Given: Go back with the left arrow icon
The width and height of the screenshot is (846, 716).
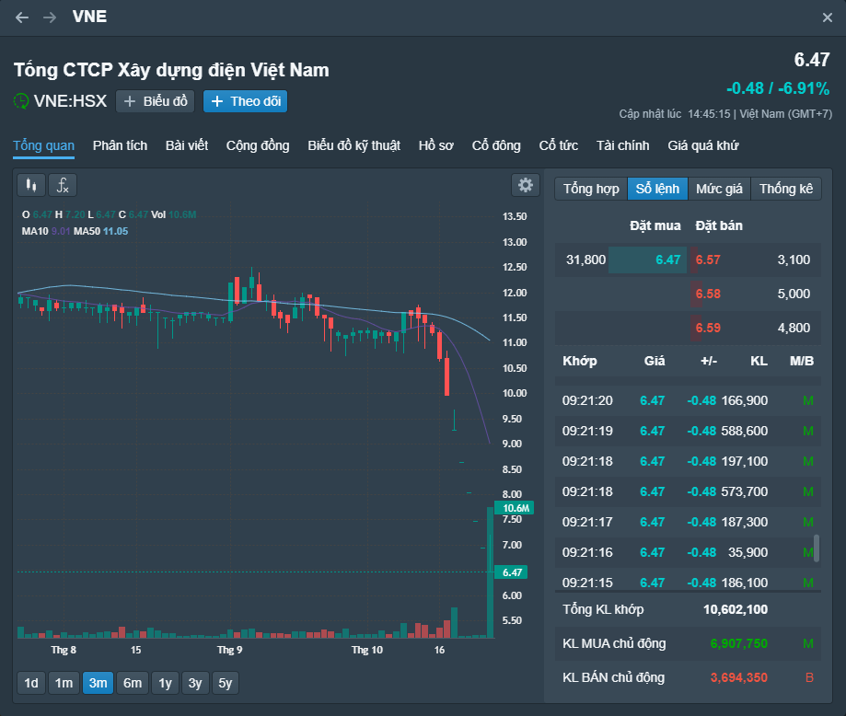Looking at the screenshot, I should click(21, 17).
